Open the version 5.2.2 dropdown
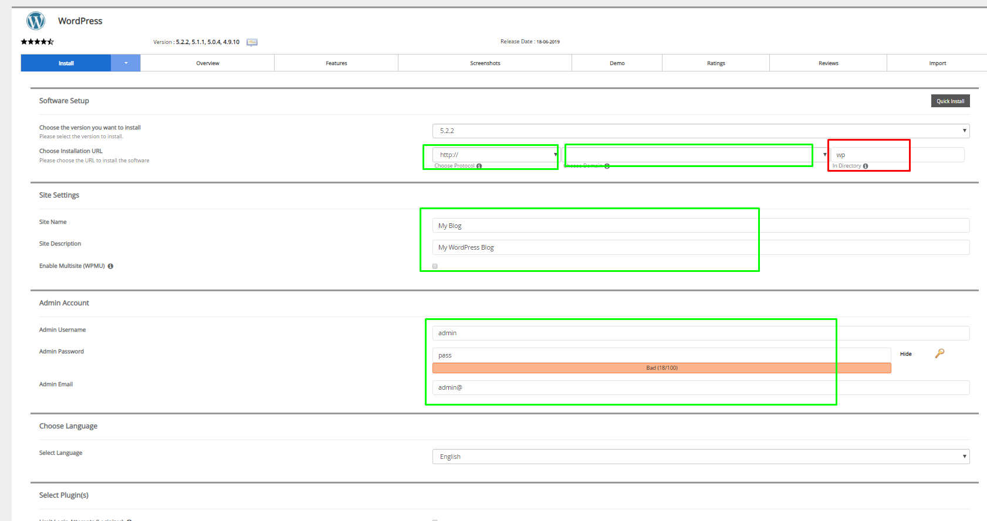 click(701, 131)
